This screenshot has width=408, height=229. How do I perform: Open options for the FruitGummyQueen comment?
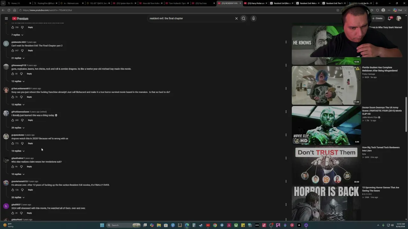[286, 112]
